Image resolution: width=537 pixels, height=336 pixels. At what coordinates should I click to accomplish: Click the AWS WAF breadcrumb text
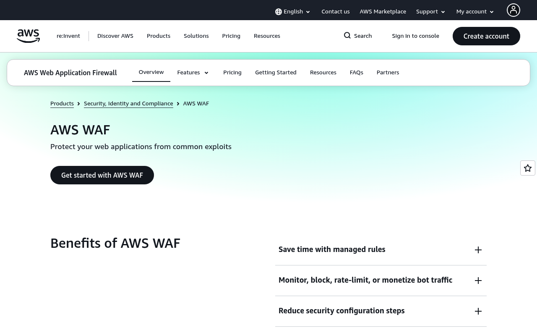click(196, 104)
